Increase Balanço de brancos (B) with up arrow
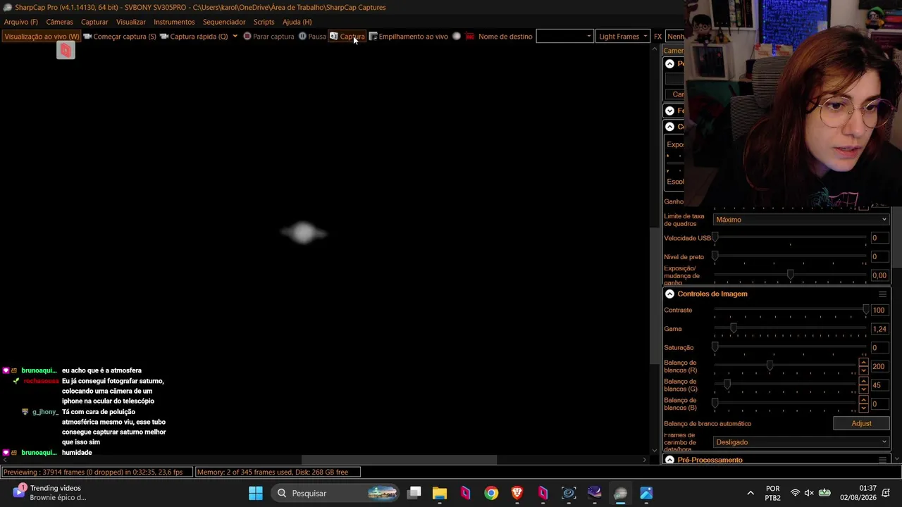 [x=863, y=400]
